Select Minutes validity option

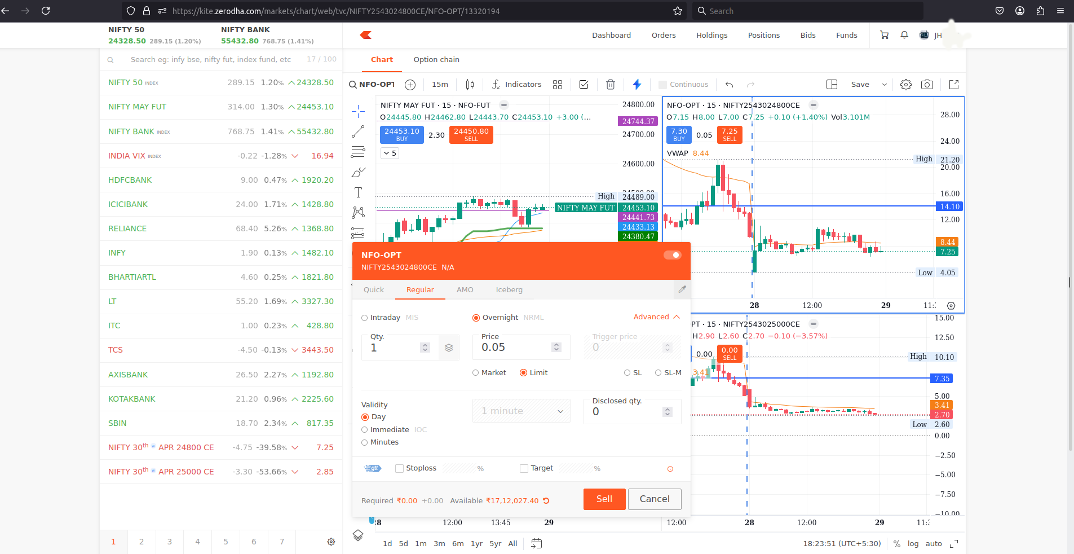pyautogui.click(x=364, y=442)
